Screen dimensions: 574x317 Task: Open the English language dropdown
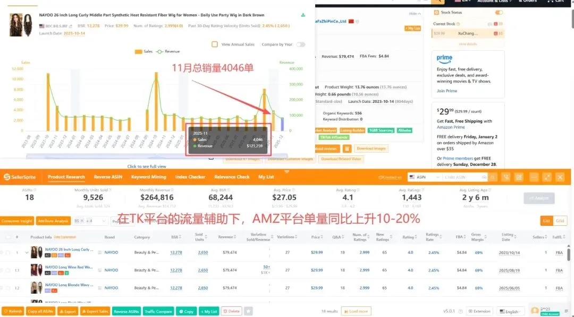[511, 312]
